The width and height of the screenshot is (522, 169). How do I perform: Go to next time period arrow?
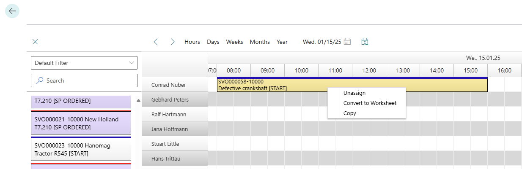[x=173, y=42]
